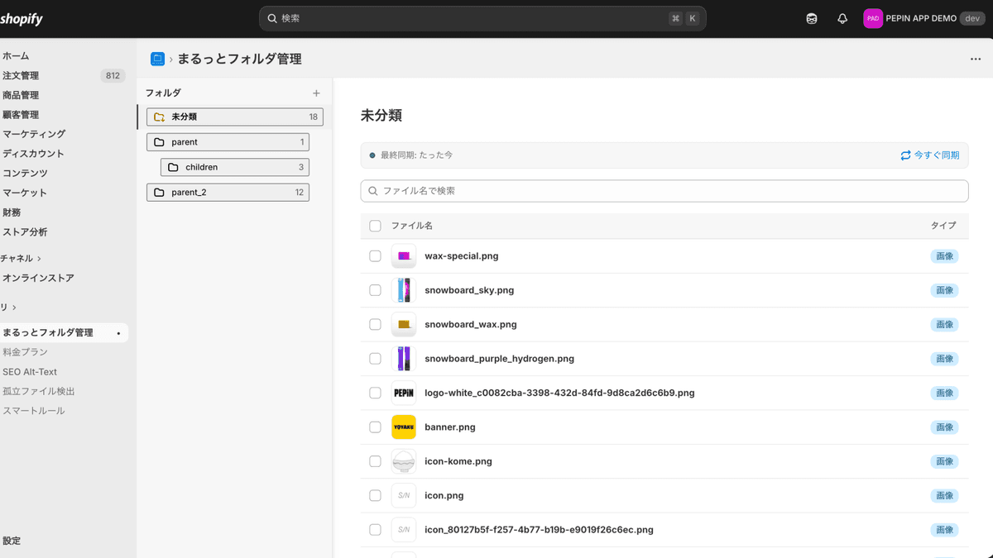Open the Shopify help center icon

coord(811,17)
